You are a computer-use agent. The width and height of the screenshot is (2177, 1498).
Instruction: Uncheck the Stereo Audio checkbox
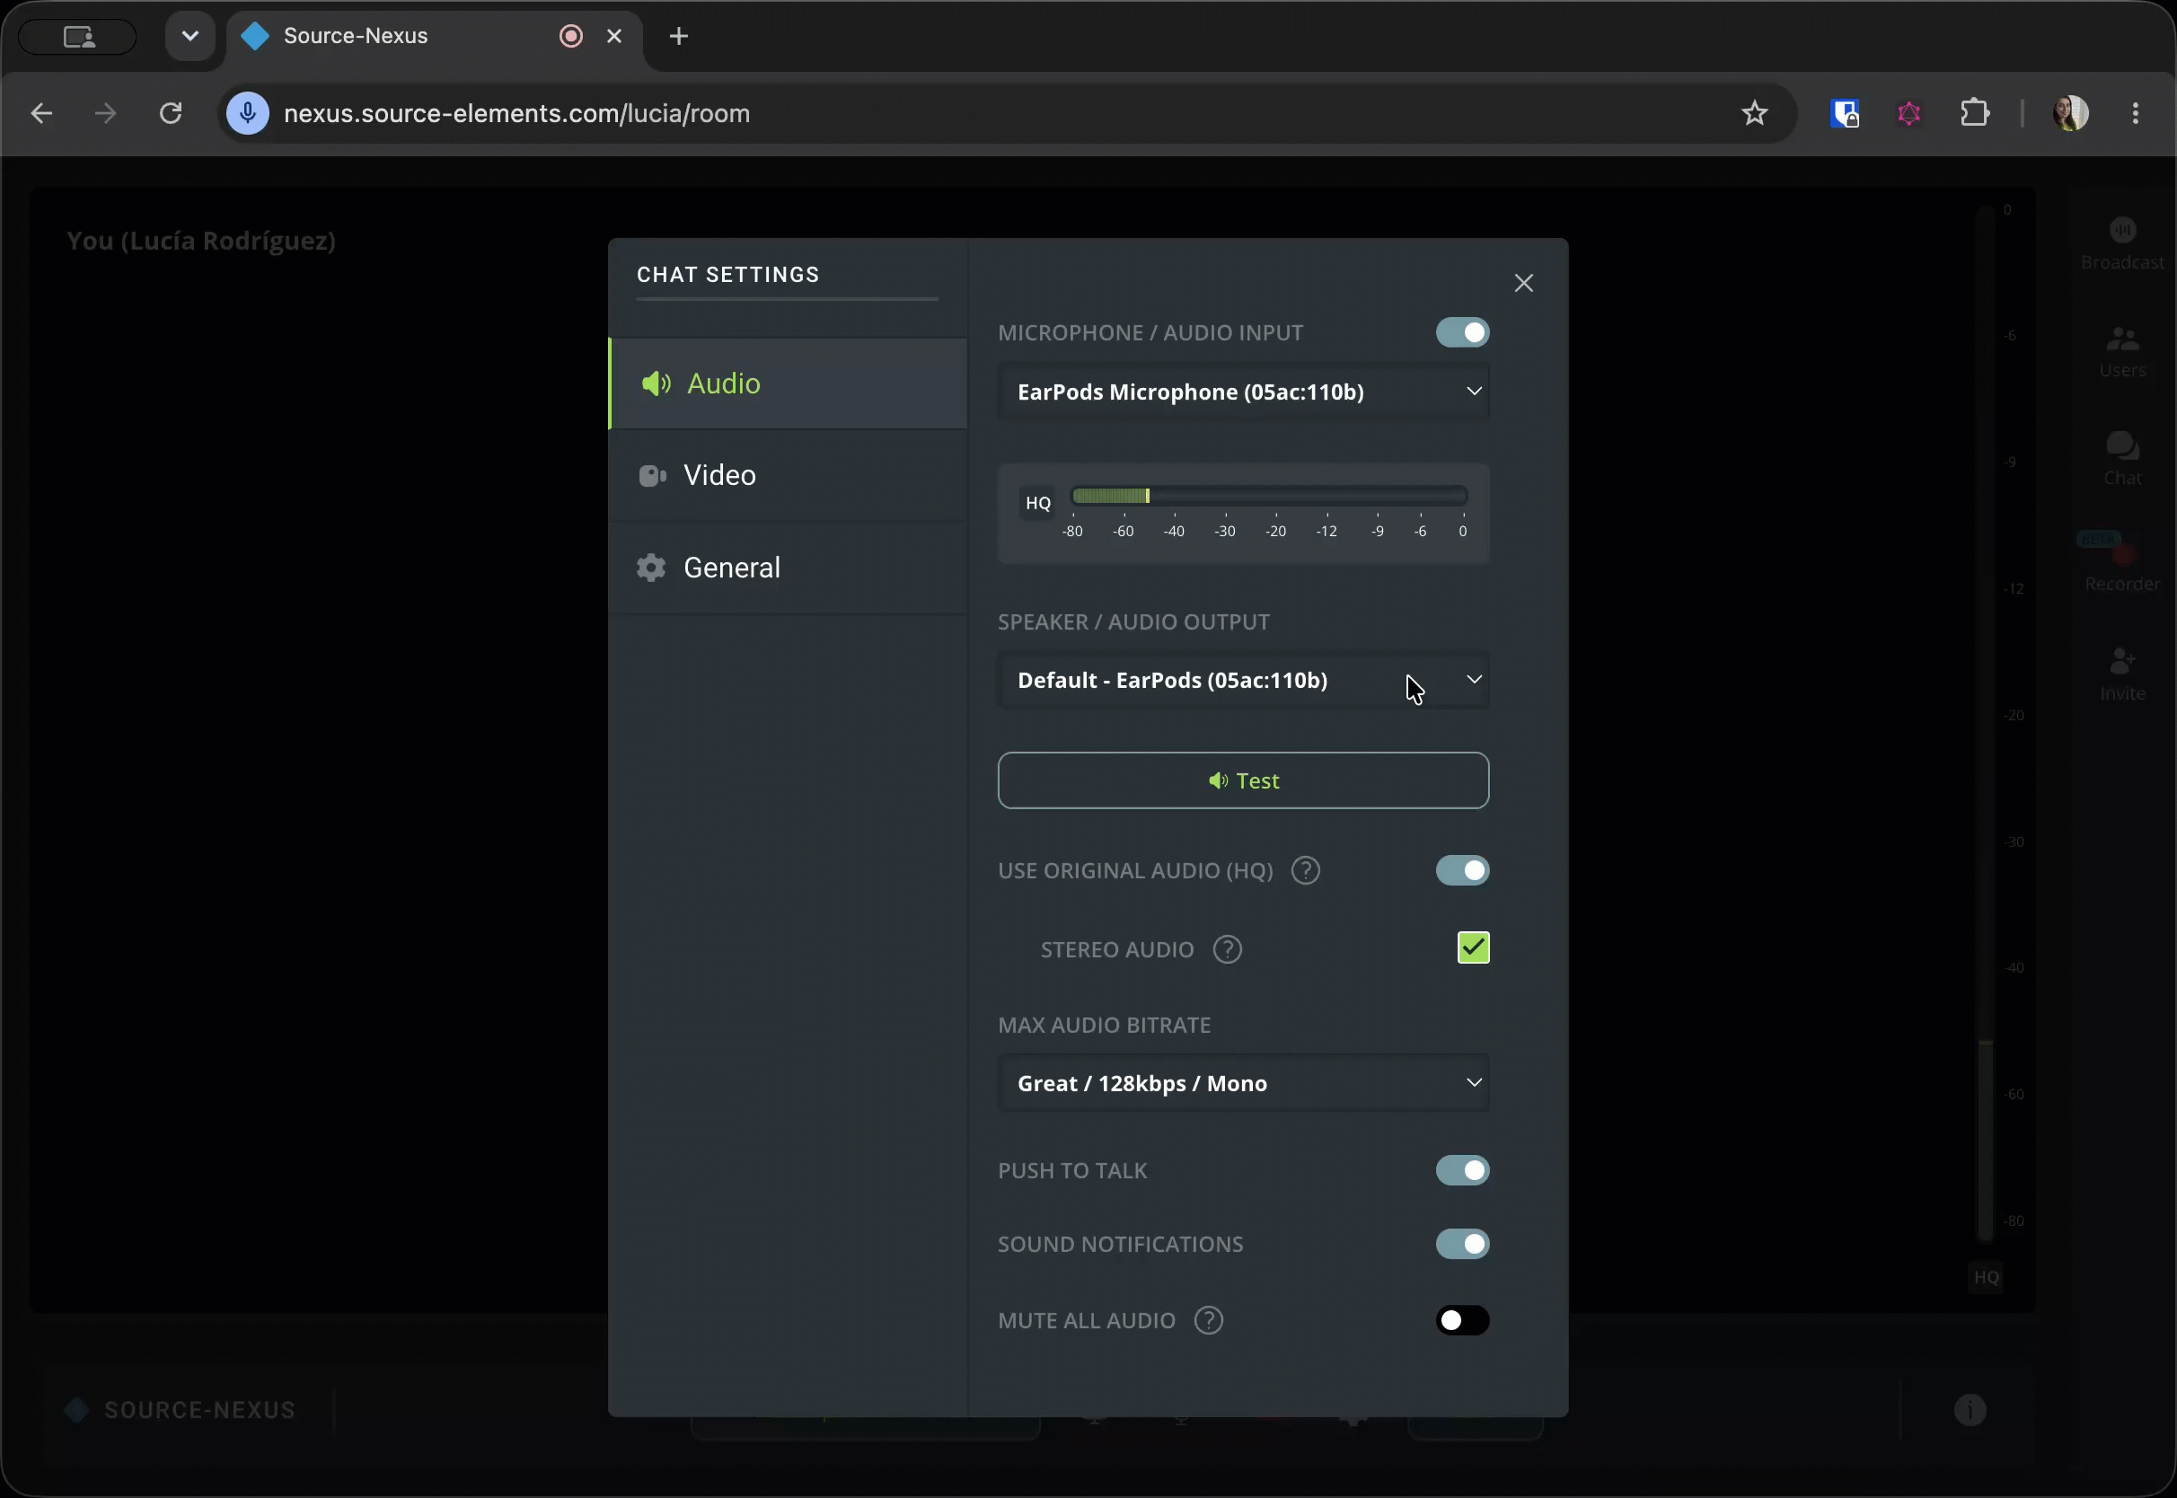pos(1472,947)
